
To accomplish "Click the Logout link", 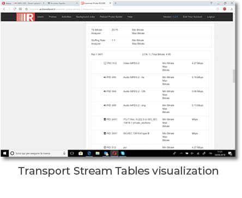I will pyautogui.click(x=211, y=17).
